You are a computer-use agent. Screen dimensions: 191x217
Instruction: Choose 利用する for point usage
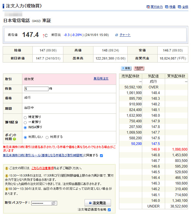pos(47,137)
